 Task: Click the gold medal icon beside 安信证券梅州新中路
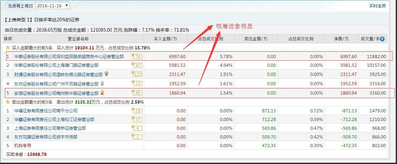(x=102, y=93)
